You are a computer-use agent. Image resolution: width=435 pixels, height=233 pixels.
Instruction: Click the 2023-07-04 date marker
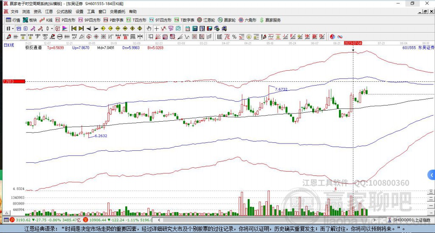(x=353, y=43)
